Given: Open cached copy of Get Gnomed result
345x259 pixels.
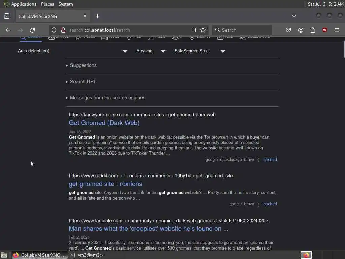Looking at the screenshot, I should point(270,160).
